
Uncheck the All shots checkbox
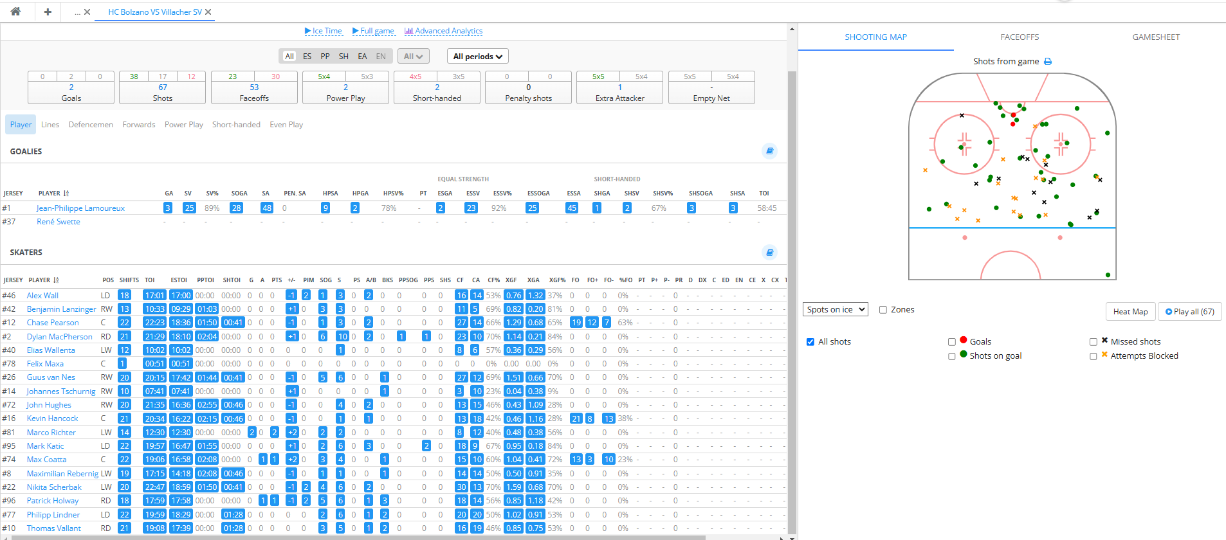click(810, 342)
